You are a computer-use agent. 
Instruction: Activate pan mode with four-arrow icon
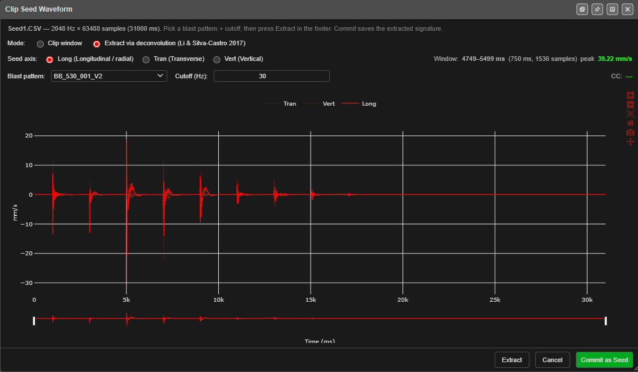[630, 142]
